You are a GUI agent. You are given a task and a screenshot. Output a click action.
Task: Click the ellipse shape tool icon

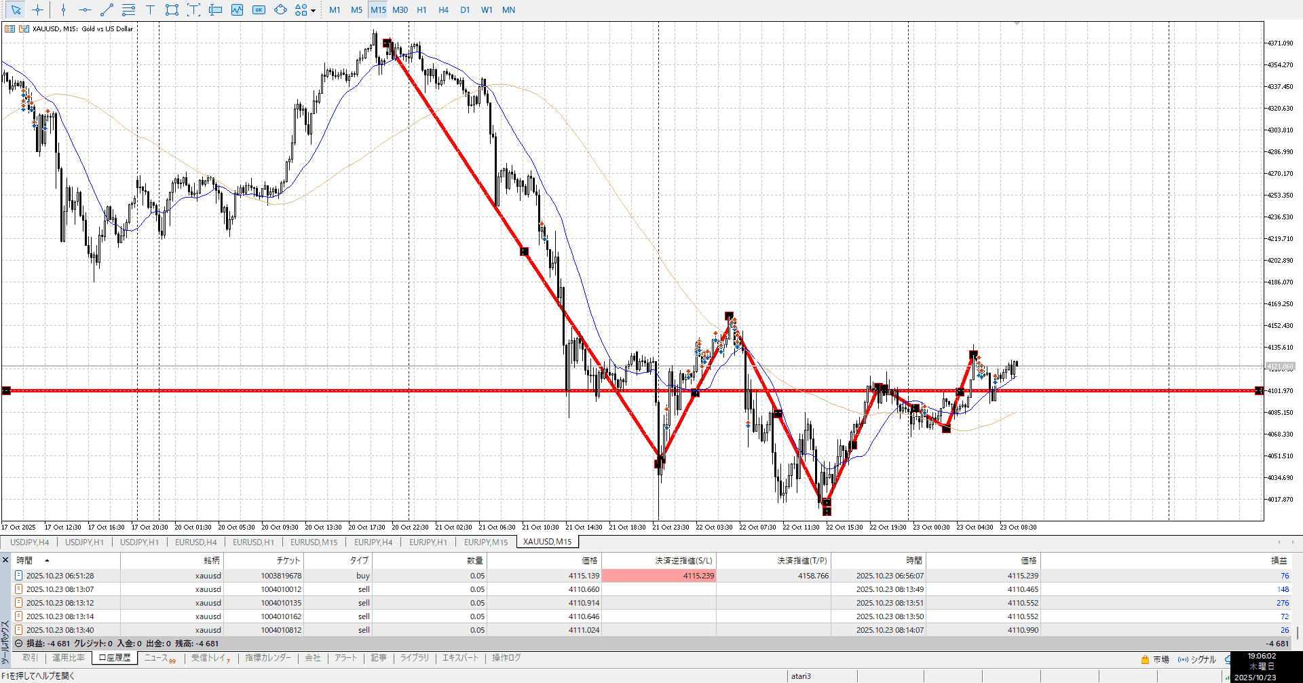pyautogui.click(x=280, y=10)
